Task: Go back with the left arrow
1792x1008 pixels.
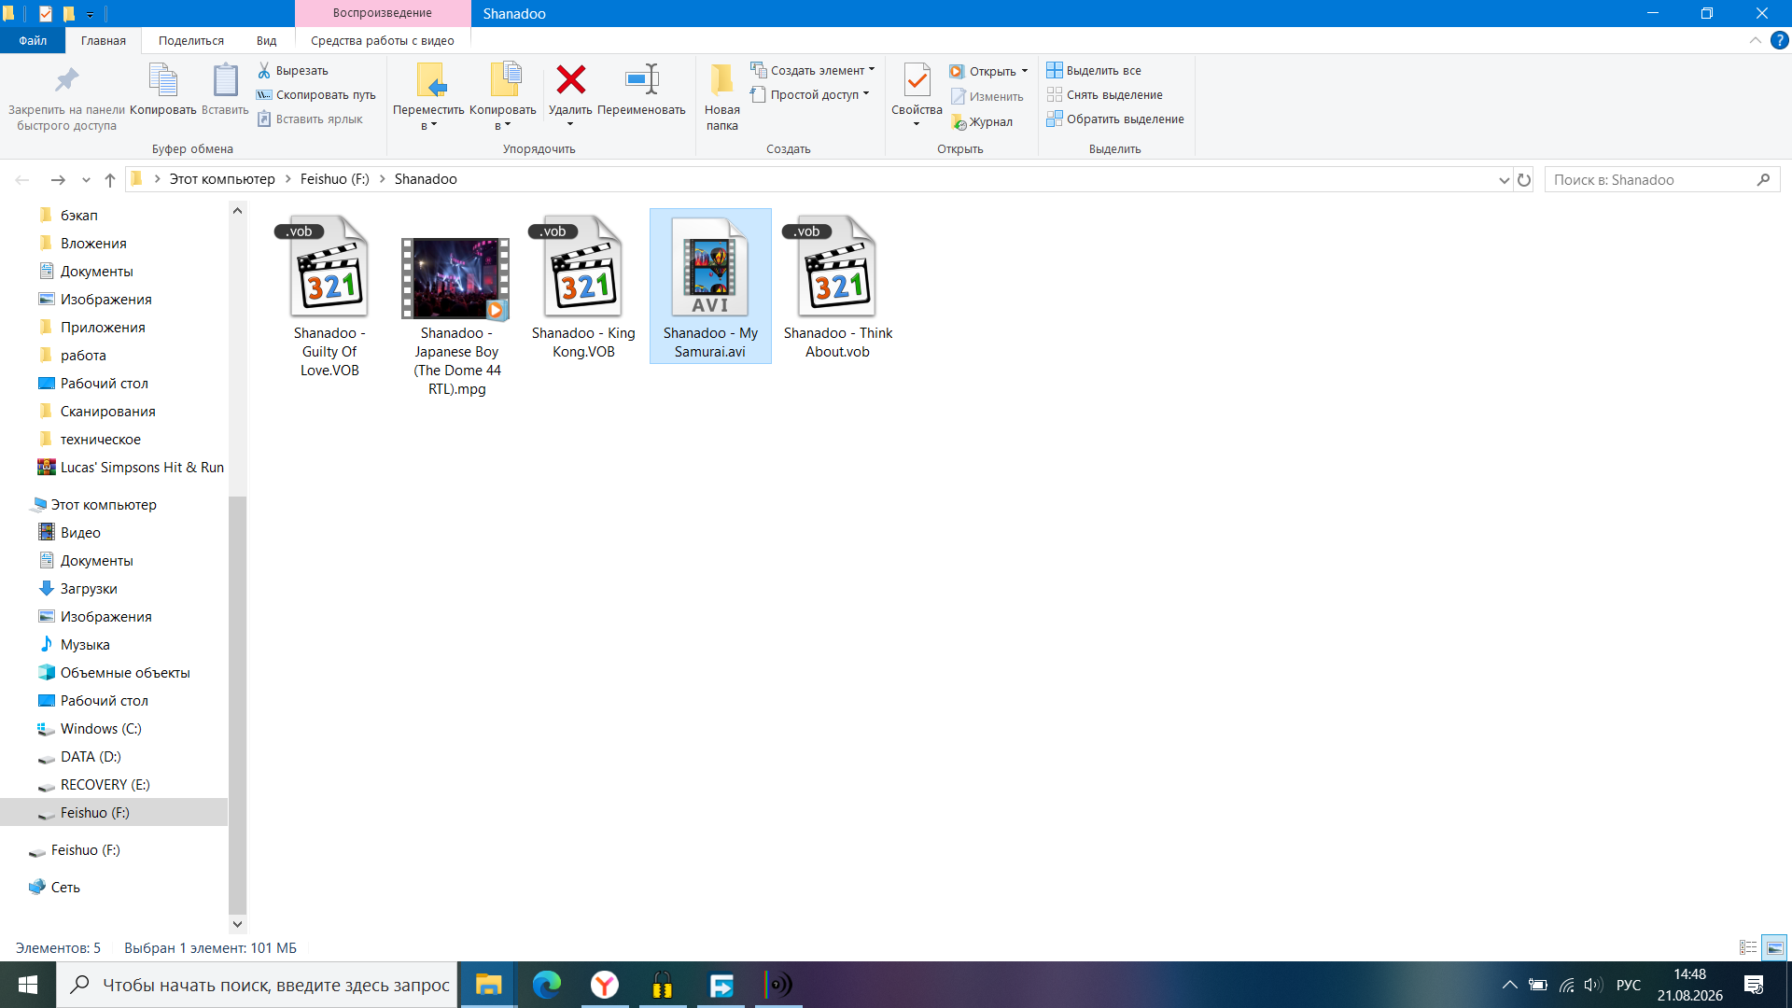Action: [22, 179]
